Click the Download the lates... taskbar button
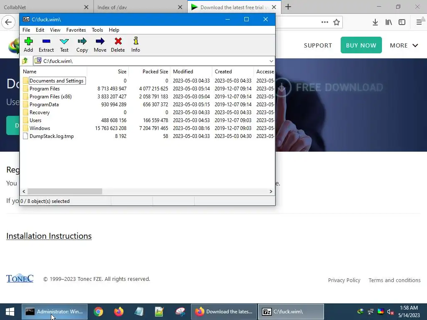The height and width of the screenshot is (320, 427). (224, 312)
